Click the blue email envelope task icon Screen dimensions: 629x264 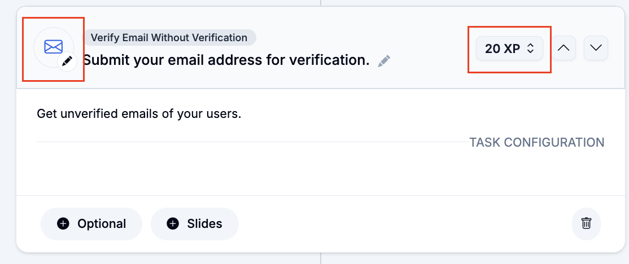point(53,46)
